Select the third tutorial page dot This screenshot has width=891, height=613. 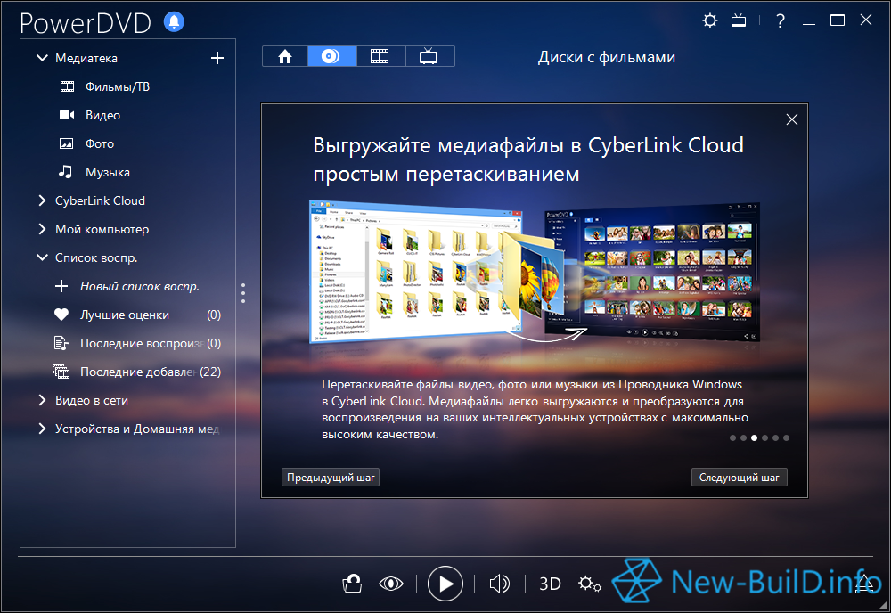754,438
